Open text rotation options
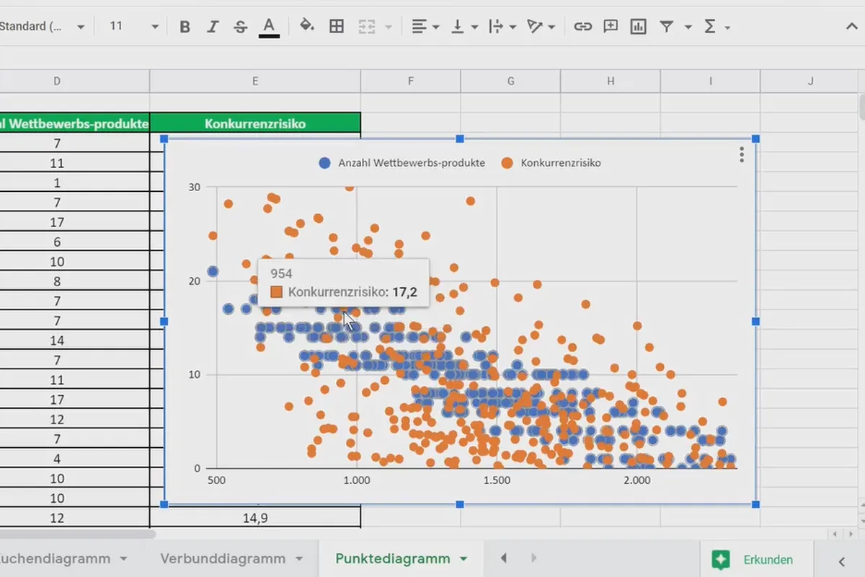Image resolution: width=865 pixels, height=577 pixels. coord(541,27)
